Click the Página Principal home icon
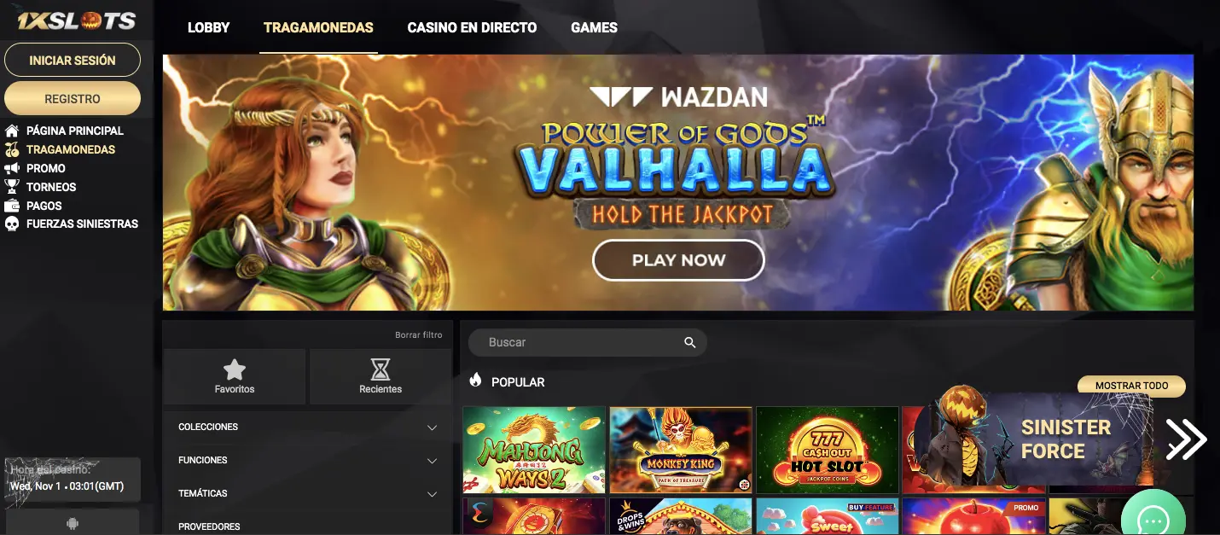The height and width of the screenshot is (535, 1220). point(12,131)
